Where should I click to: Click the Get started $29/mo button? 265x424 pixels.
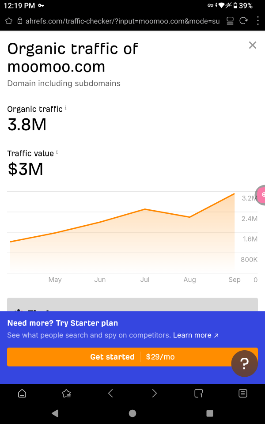pos(132,357)
